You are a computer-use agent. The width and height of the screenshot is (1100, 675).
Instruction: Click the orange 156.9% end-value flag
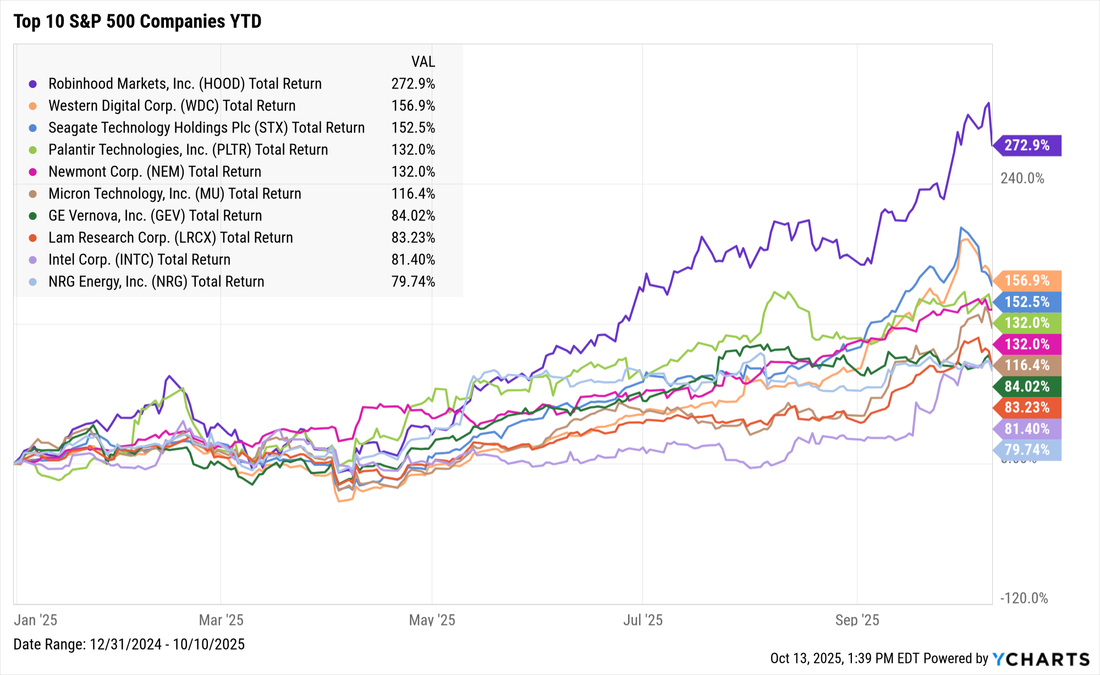point(1027,281)
